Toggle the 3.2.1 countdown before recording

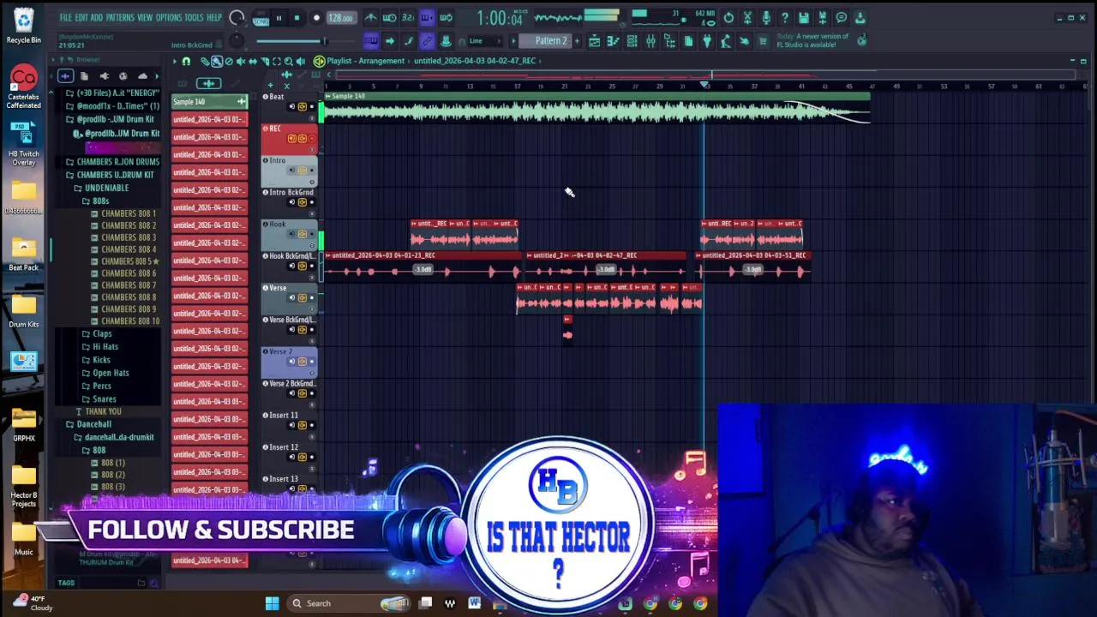[409, 18]
